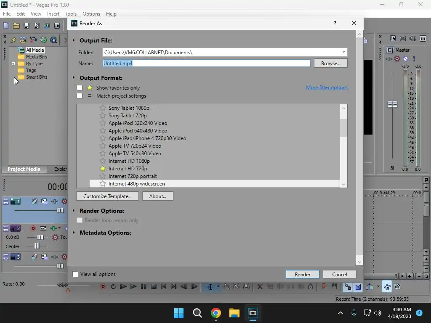Go to end transport button
The height and width of the screenshot is (323, 431).
173,286
